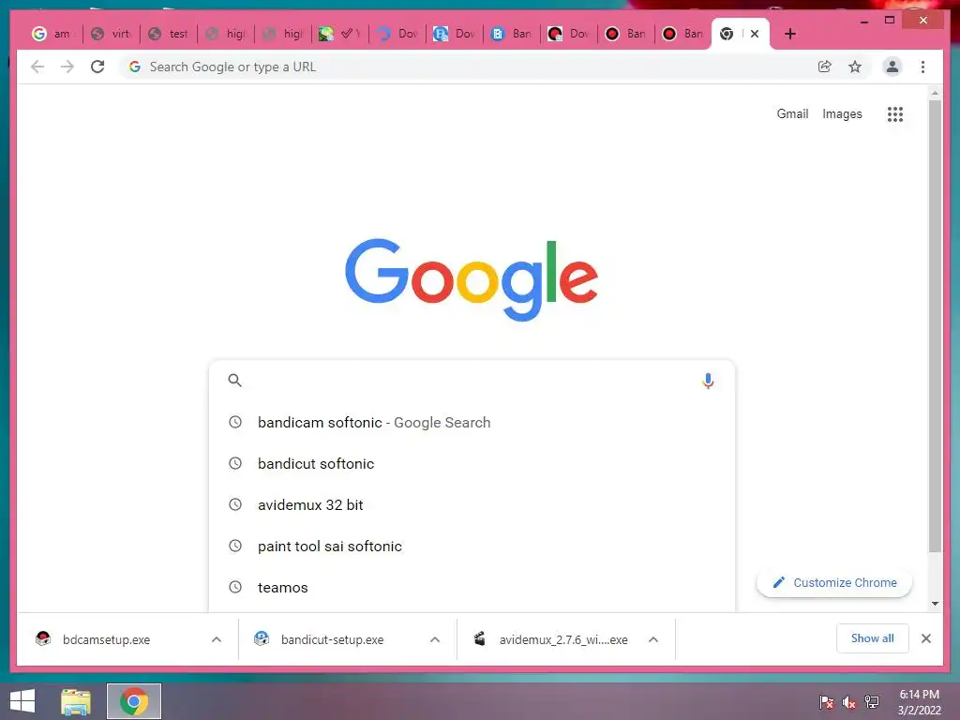Viewport: 960px width, 720px height.
Task: Click the clock icon beside teamos
Action: coord(235,587)
